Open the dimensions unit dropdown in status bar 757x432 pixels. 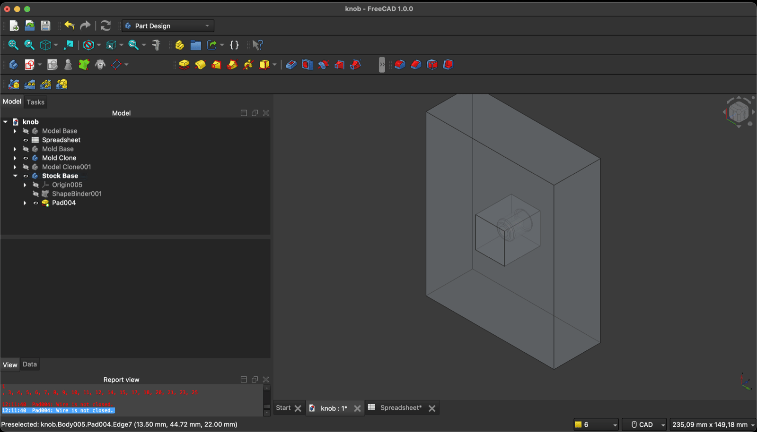(x=713, y=424)
